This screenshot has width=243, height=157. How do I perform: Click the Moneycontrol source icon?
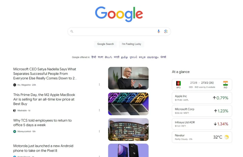pos(15,131)
